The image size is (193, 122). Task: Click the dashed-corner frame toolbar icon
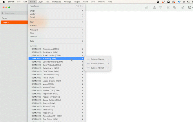(168, 7)
